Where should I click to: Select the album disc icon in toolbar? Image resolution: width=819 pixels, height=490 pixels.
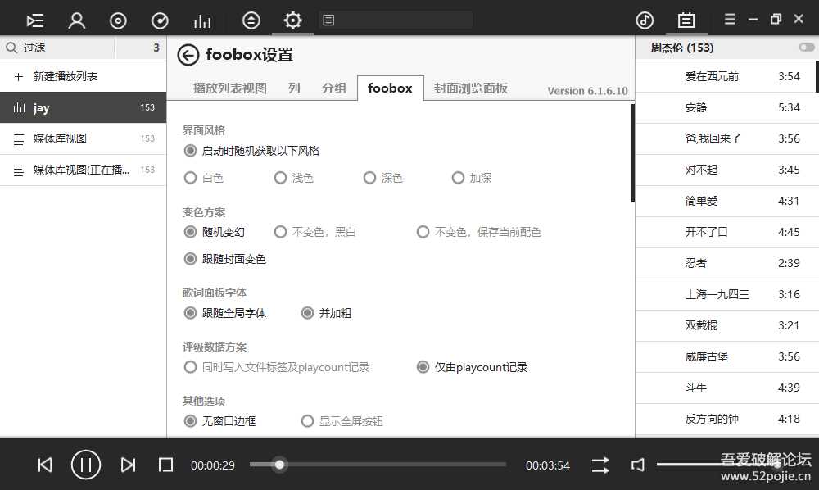(x=118, y=19)
